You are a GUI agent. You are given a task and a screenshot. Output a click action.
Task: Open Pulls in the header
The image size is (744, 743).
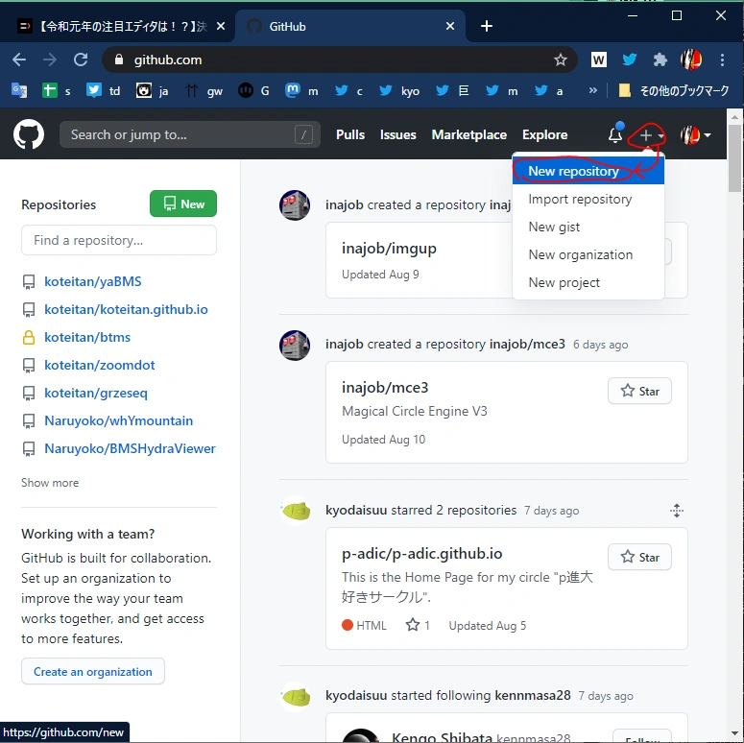point(350,134)
